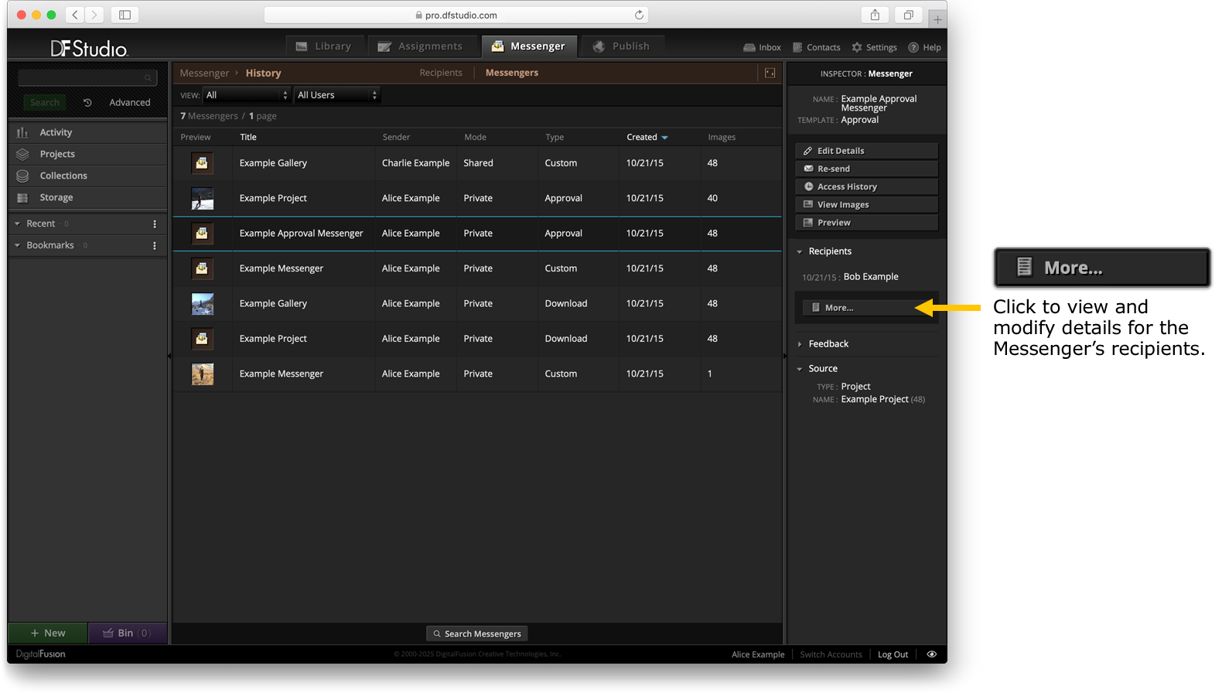Image resolution: width=1222 pixels, height=693 pixels.
Task: Click the Preview button in inspector
Action: (866, 223)
